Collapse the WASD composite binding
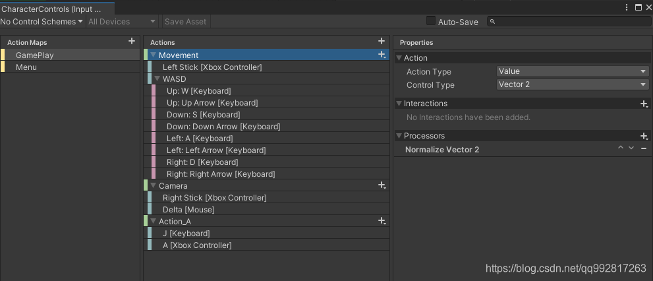653x281 pixels. coord(157,79)
